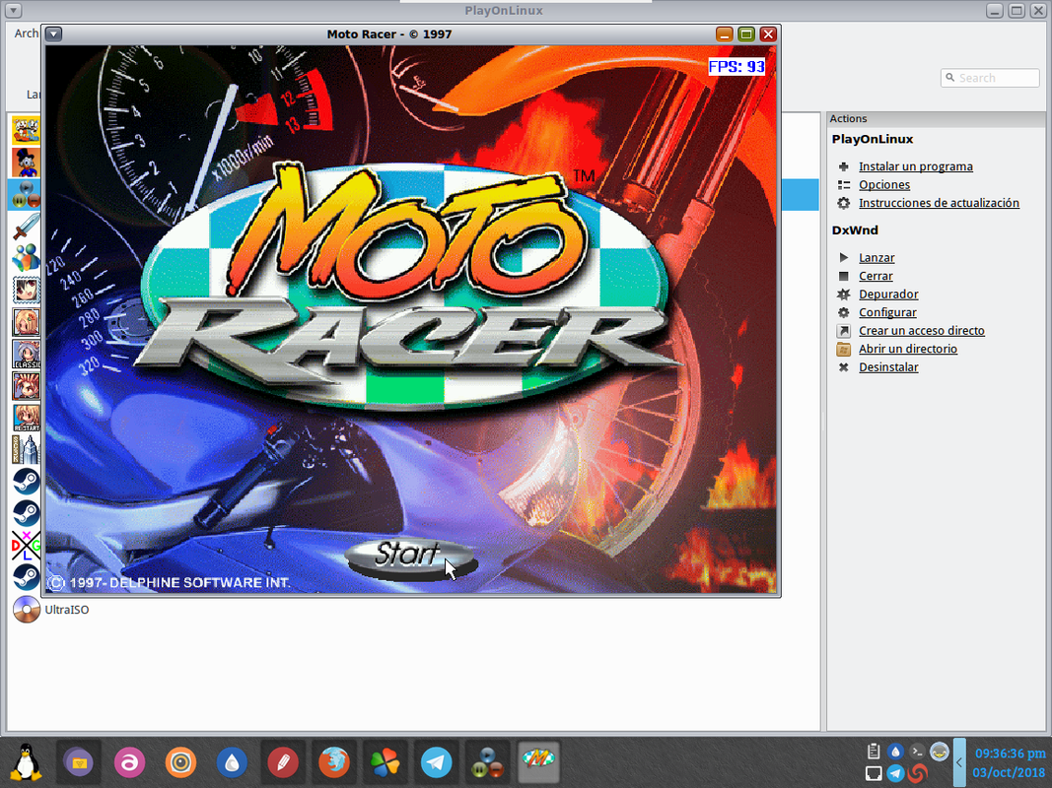Select the Cuphead game icon in sidebar
This screenshot has height=788, width=1052.
coord(26,131)
